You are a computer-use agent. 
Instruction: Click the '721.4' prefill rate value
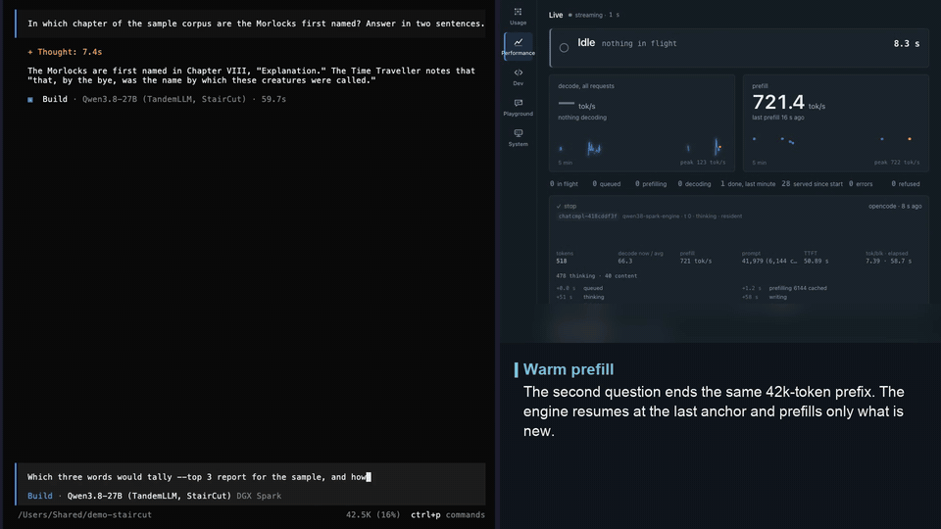click(x=778, y=103)
